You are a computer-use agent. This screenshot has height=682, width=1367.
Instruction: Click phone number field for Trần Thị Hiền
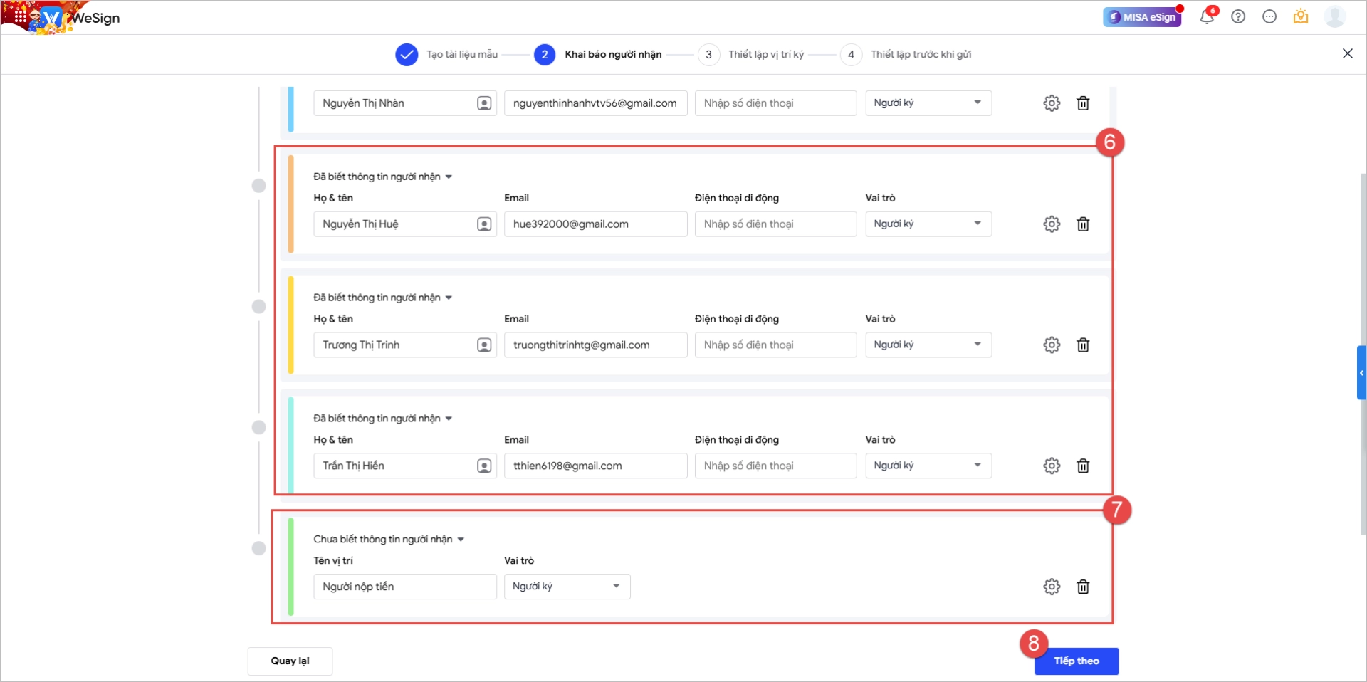coord(775,466)
